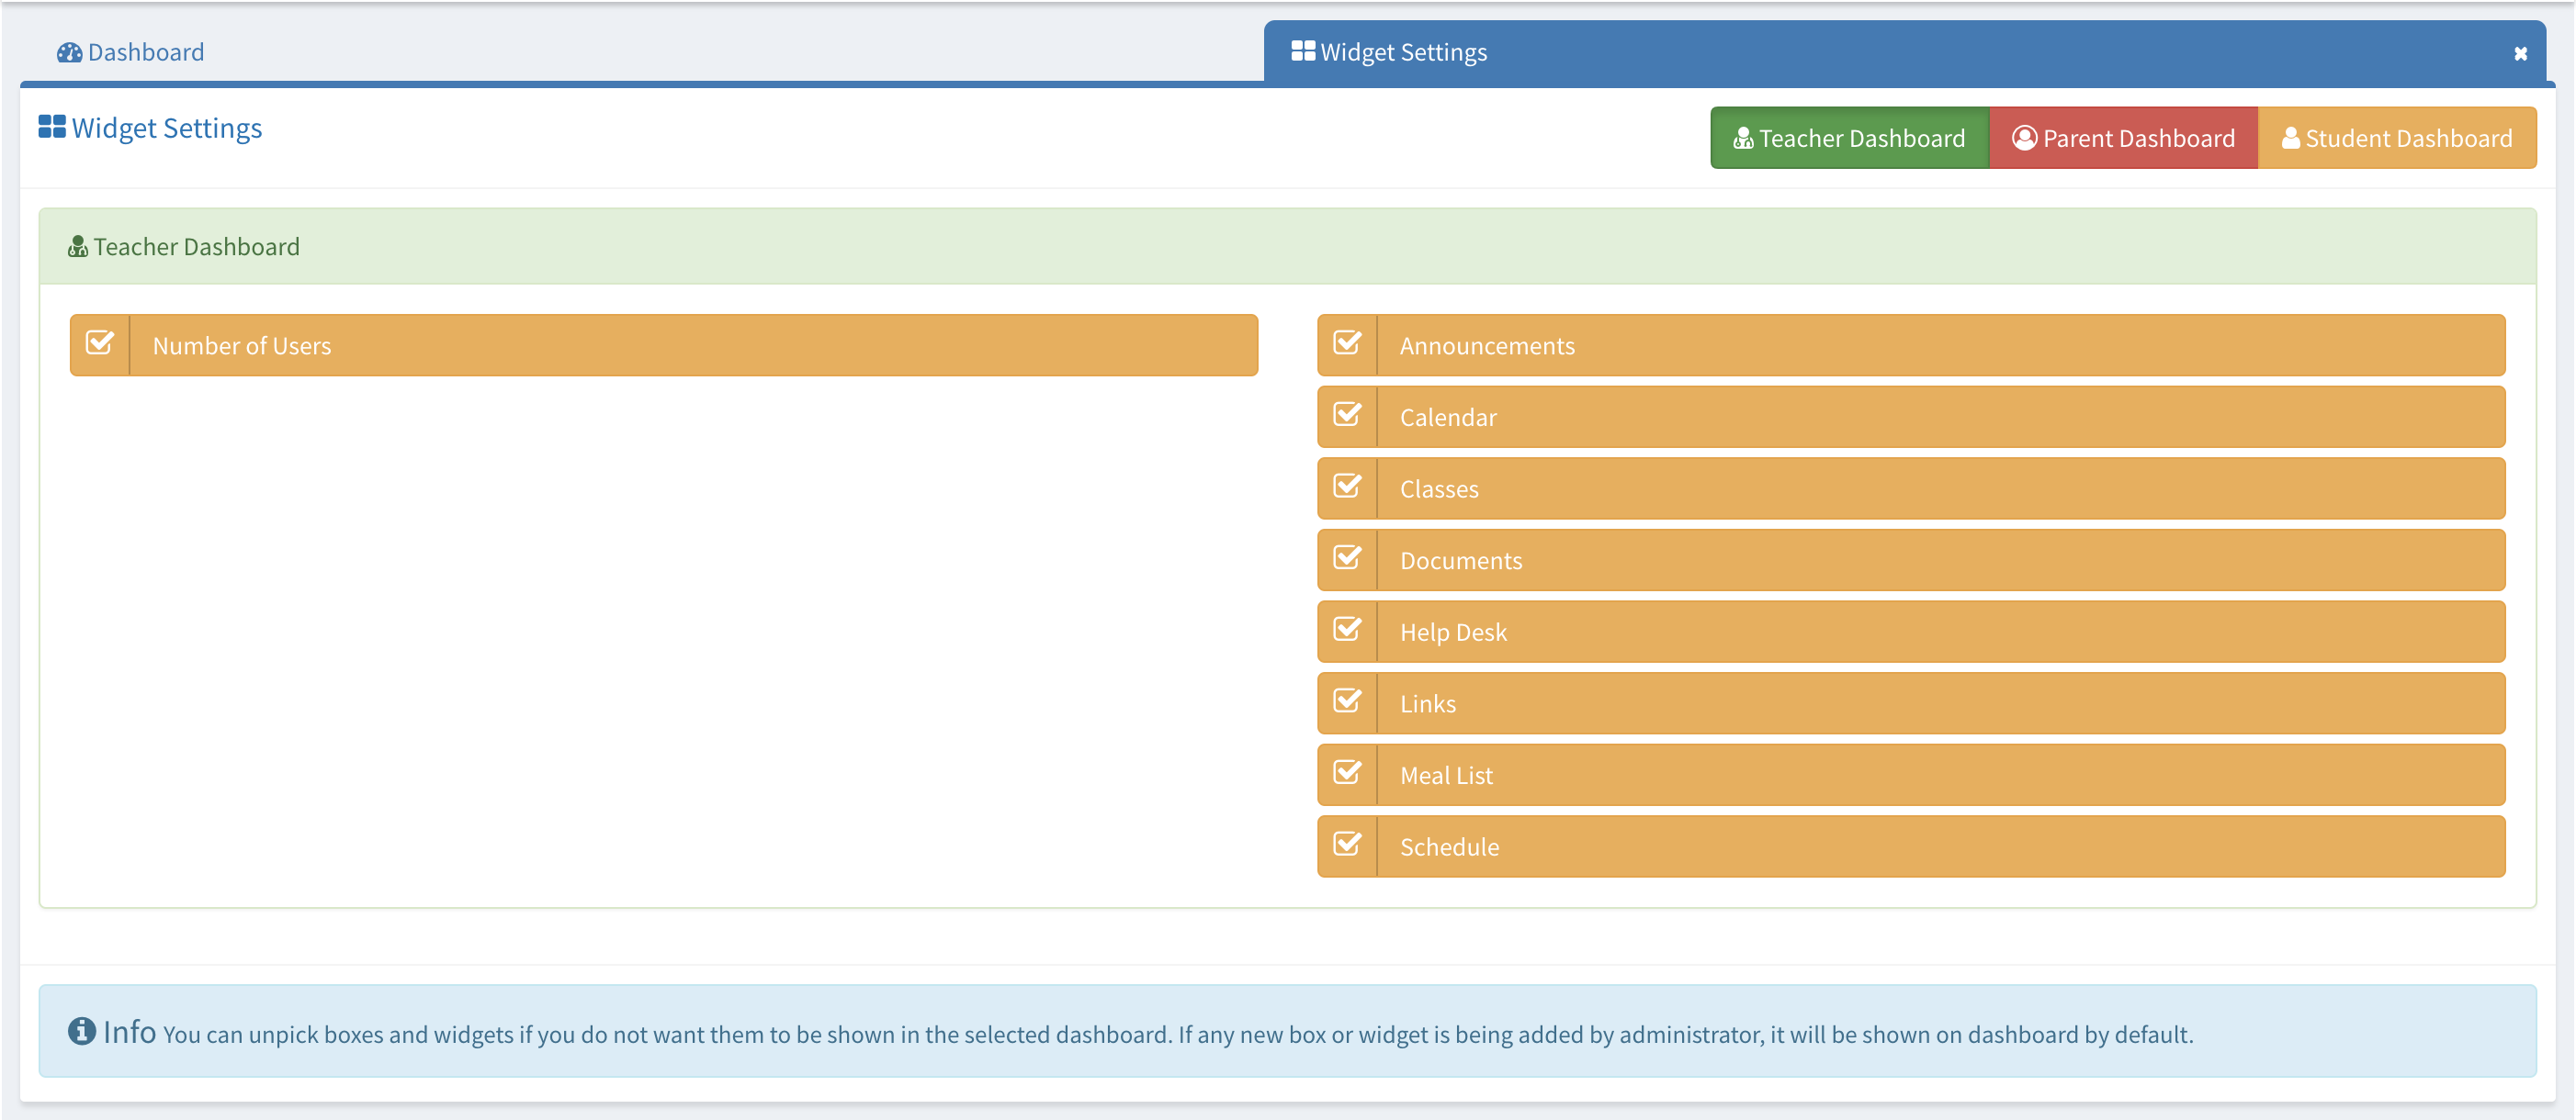Toggle the Calendar widget checkbox
Viewport: 2576px width, 1120px height.
pyautogui.click(x=1347, y=416)
